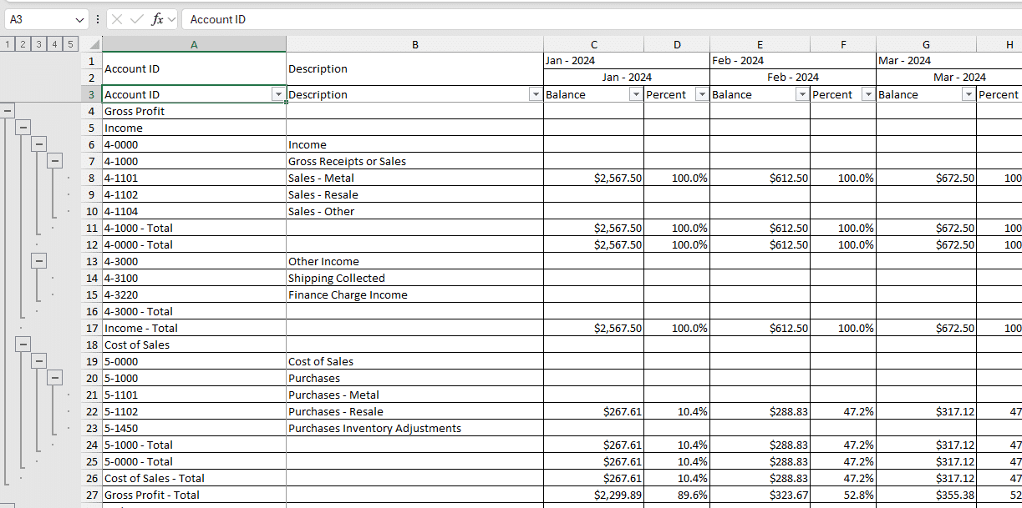Click the $323.67 balance cell

(x=760, y=495)
